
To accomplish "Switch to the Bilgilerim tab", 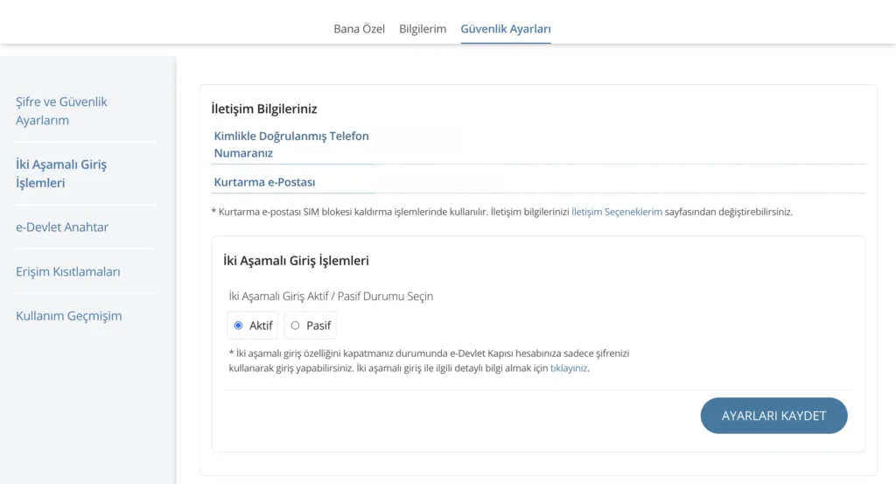I will 423,29.
